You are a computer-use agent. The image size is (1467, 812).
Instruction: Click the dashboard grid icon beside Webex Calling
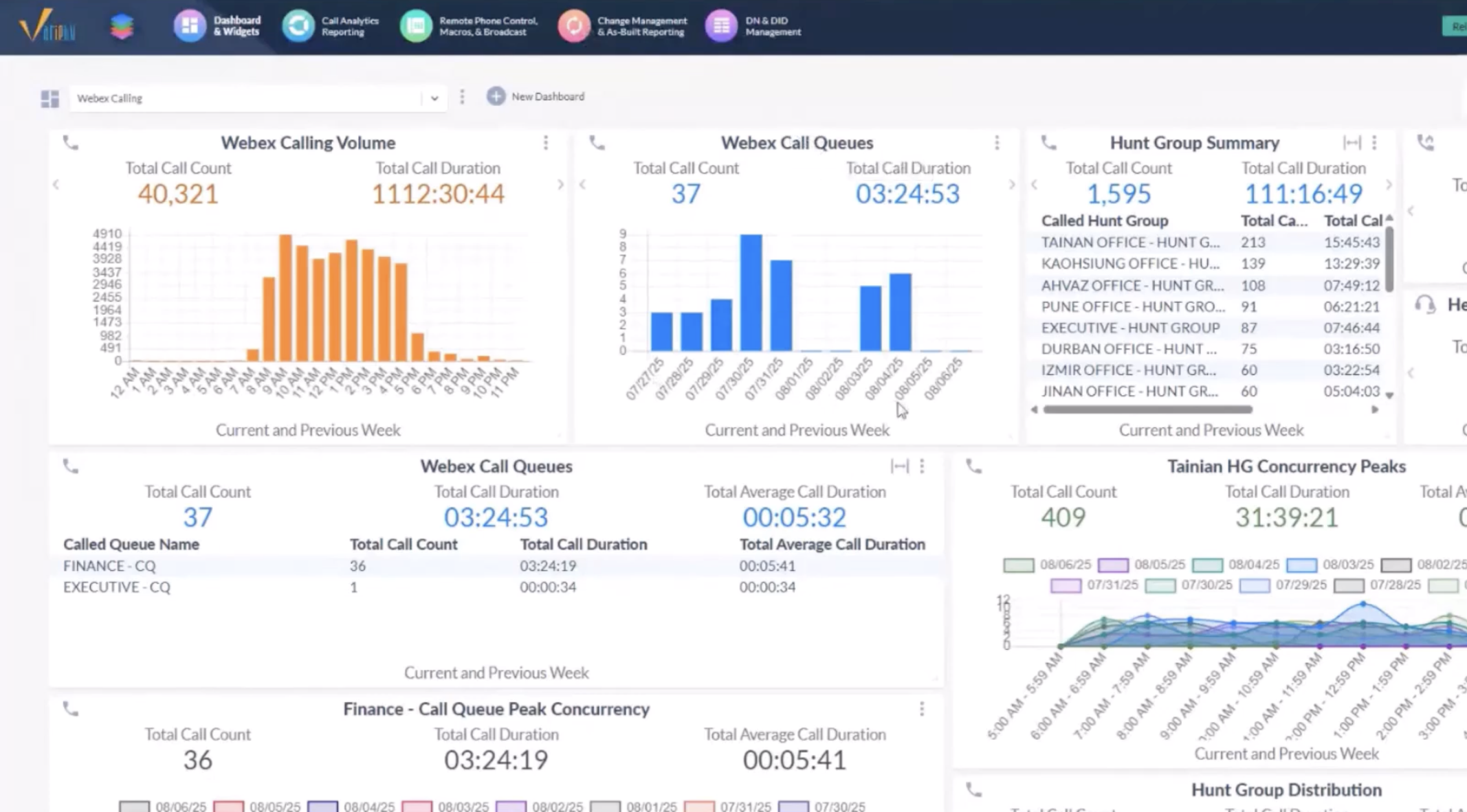(x=49, y=99)
